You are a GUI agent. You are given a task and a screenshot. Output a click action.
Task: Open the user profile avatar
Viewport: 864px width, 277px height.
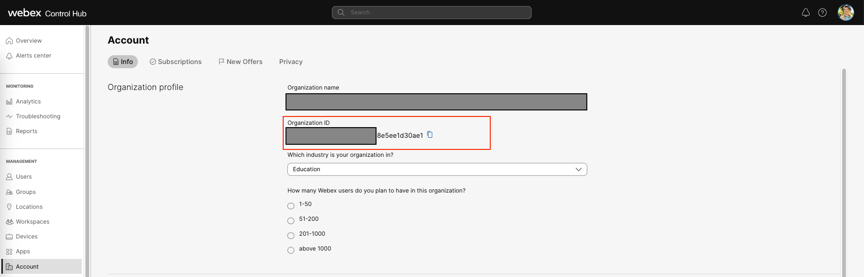coord(845,13)
